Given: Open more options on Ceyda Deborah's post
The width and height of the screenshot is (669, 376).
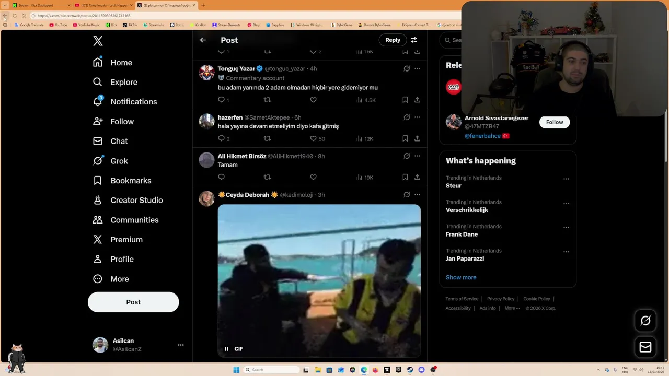Looking at the screenshot, I should click(x=417, y=195).
